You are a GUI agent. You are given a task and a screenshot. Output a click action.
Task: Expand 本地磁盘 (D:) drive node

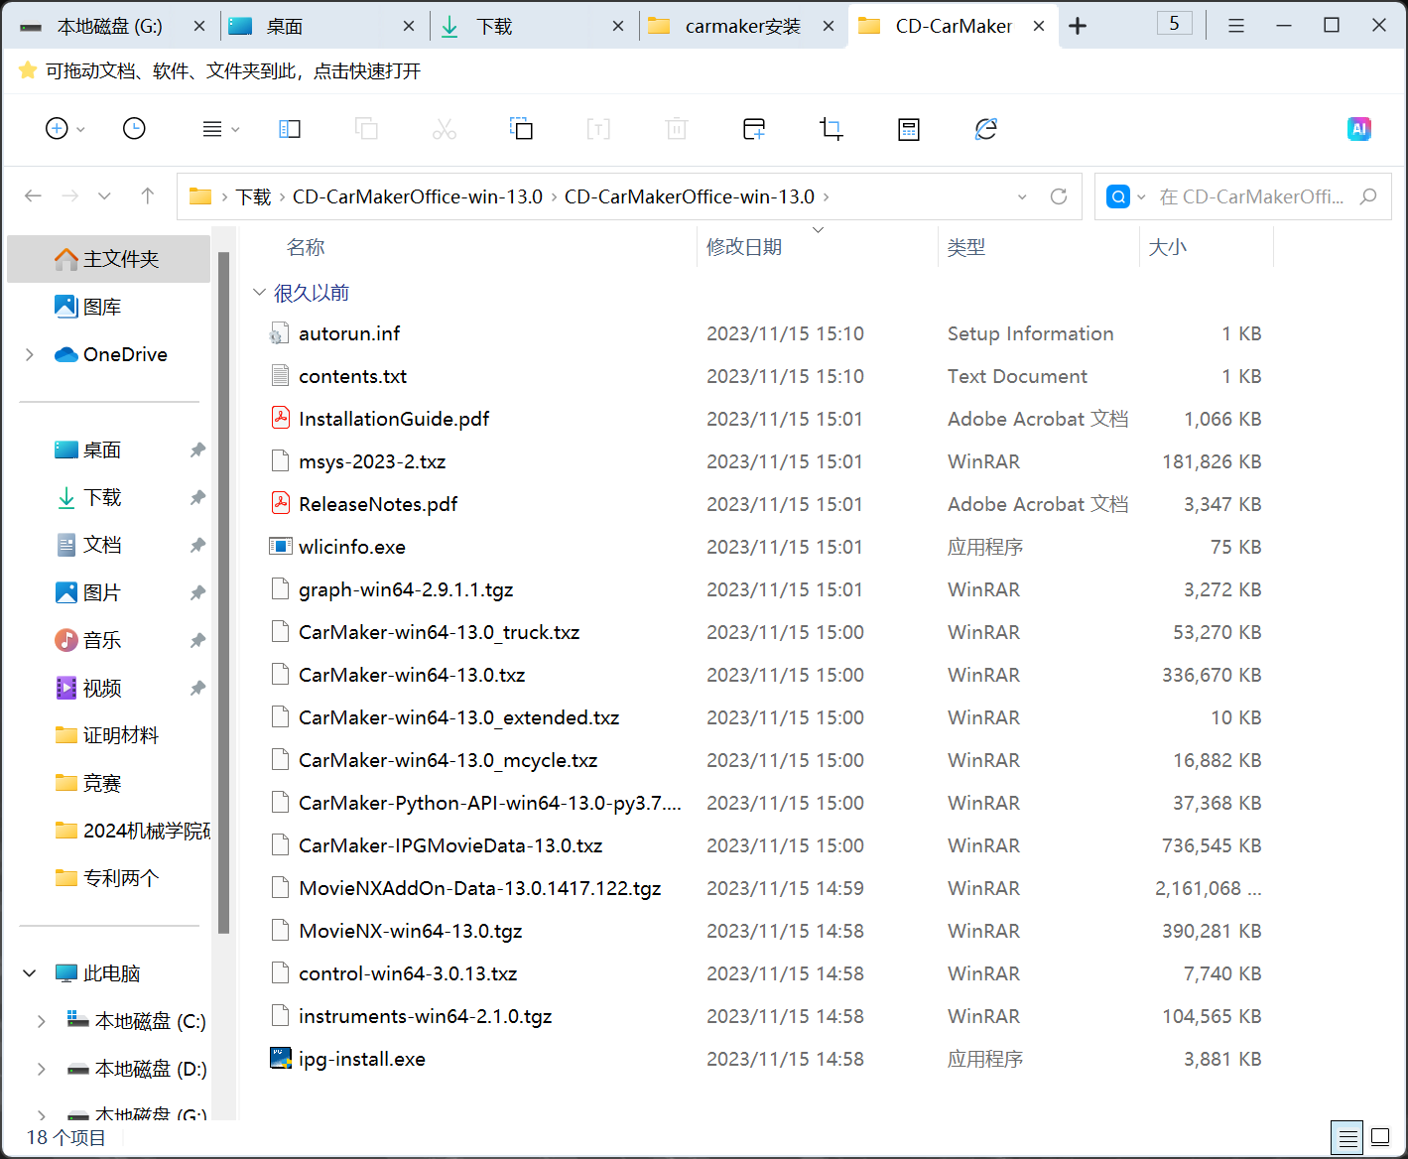click(41, 1069)
